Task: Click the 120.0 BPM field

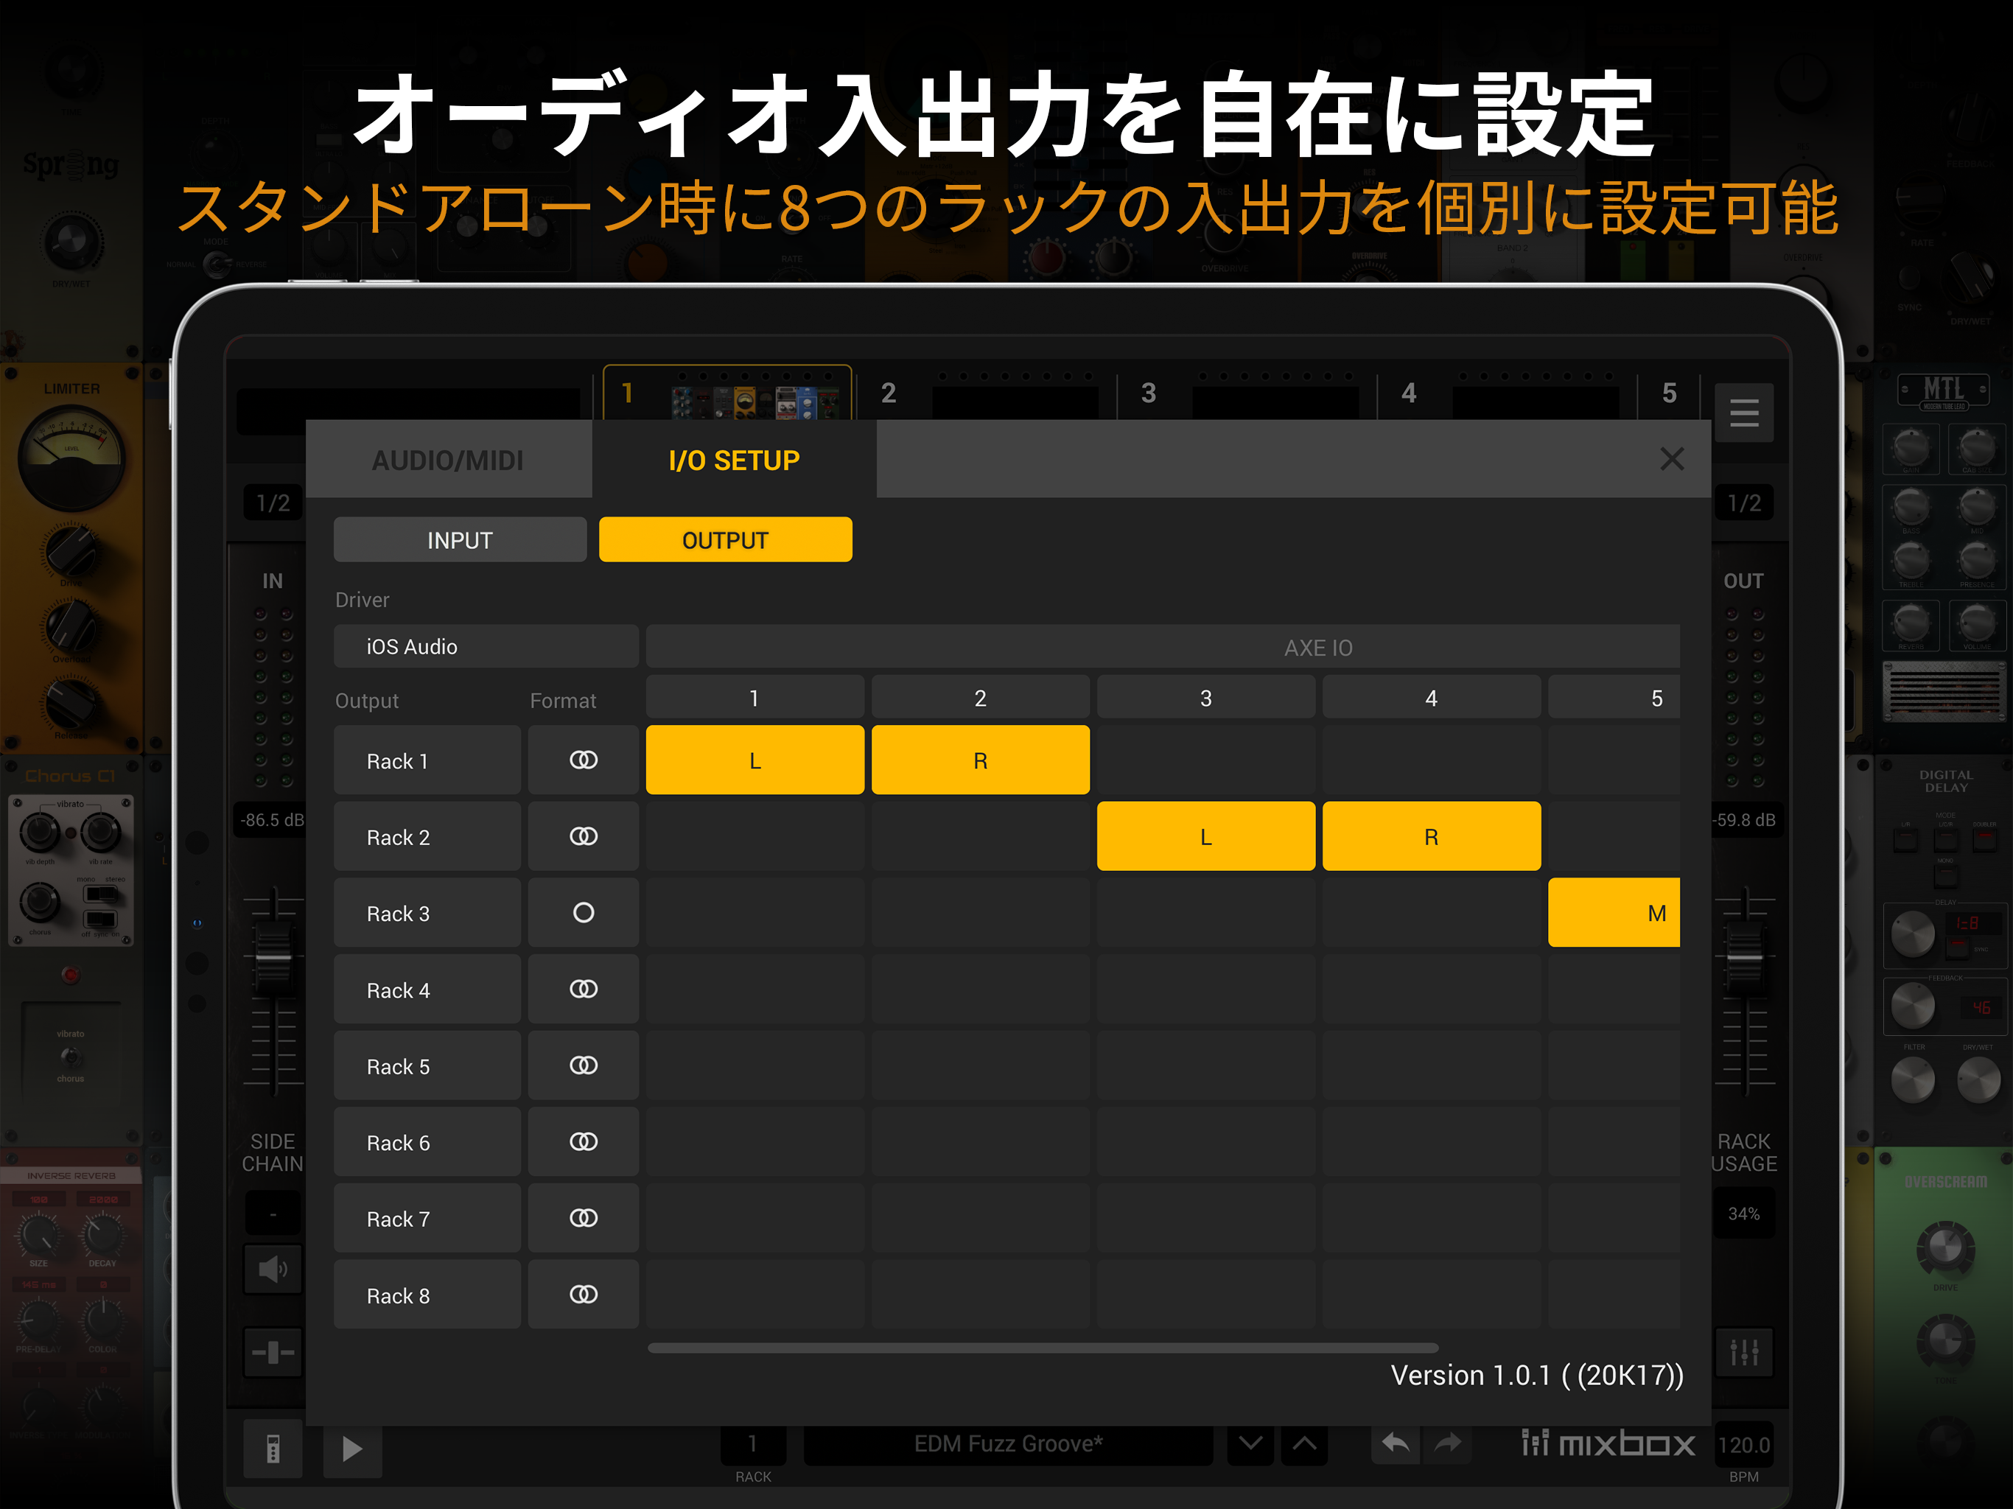Action: (x=1743, y=1446)
